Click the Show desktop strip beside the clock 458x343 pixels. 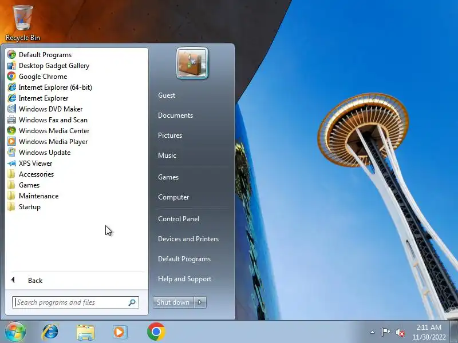pos(454,332)
